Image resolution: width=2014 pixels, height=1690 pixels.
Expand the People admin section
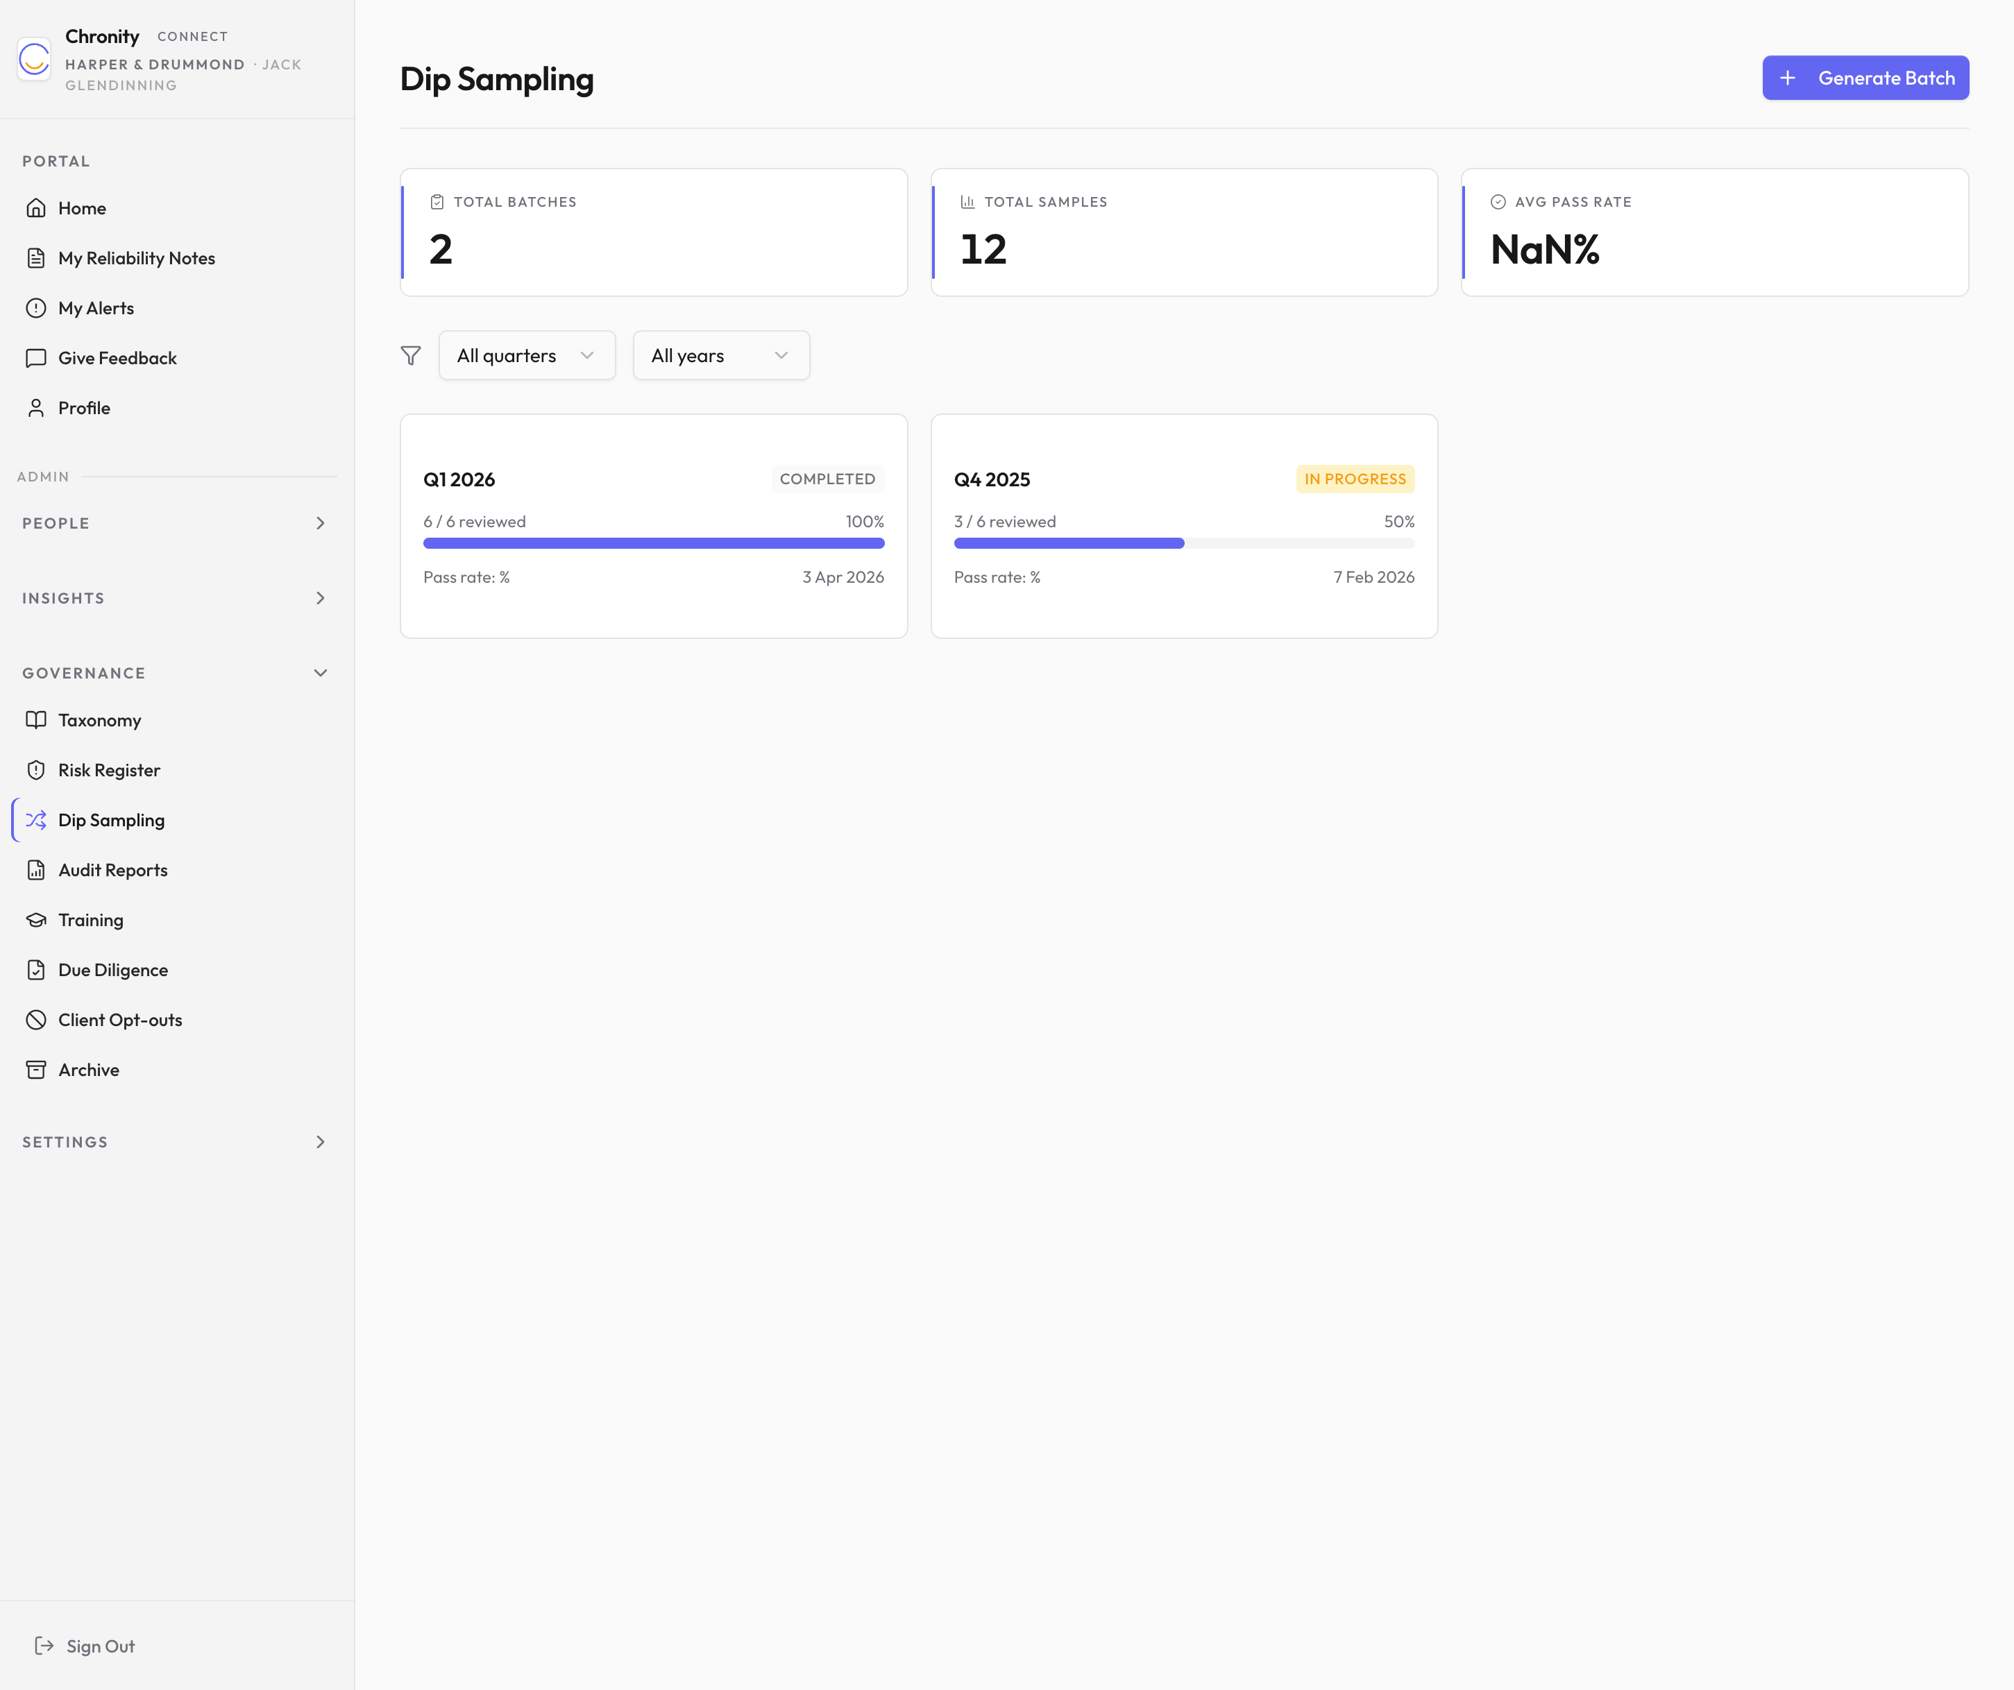(176, 522)
